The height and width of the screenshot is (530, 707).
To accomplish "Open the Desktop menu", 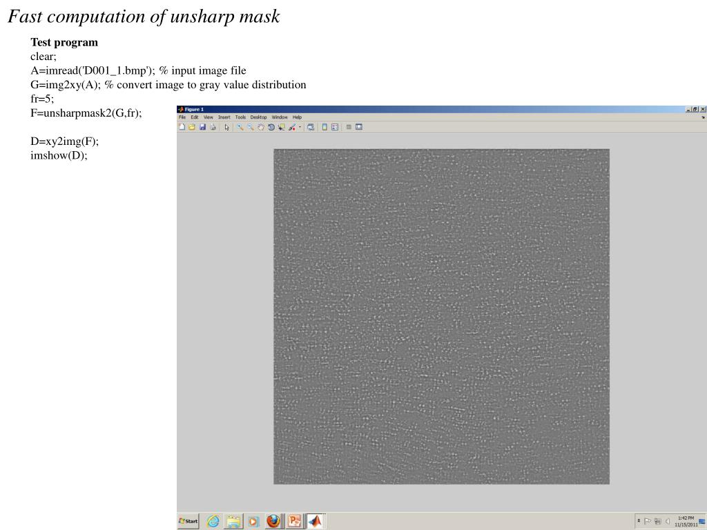I will tap(258, 117).
